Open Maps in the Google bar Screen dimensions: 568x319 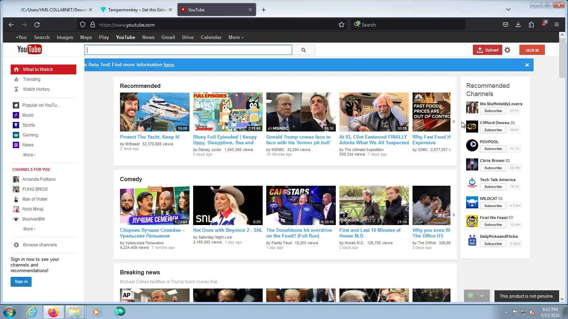[86, 38]
